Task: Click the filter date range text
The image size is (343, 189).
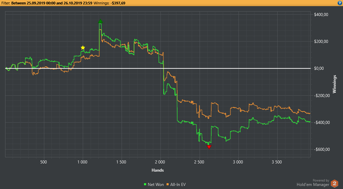Action: click(52, 3)
